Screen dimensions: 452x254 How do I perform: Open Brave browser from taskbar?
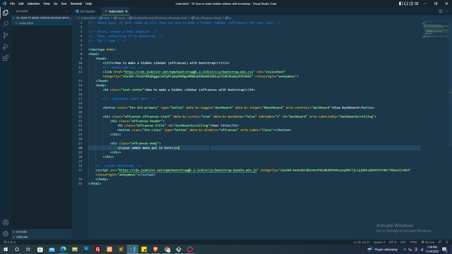156,249
